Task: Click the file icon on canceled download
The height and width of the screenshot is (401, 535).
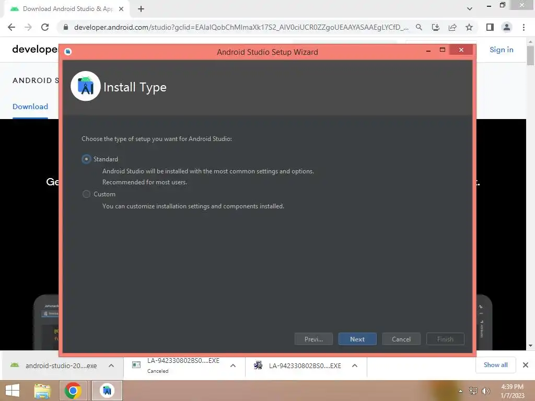Action: [x=136, y=365]
